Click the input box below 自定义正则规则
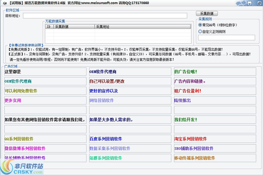 tap(226, 37)
